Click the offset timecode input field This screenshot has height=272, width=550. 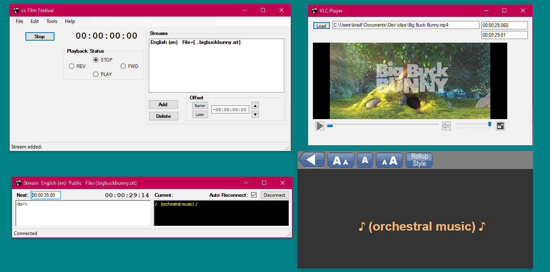(x=230, y=109)
